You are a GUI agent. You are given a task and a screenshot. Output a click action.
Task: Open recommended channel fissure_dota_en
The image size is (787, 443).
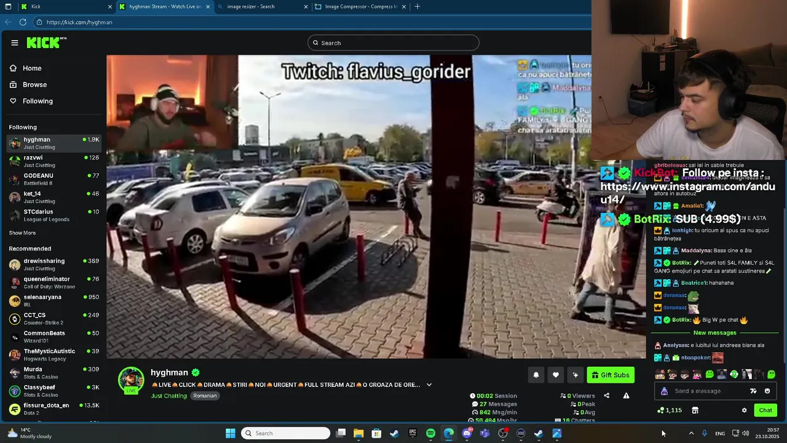tap(54, 409)
